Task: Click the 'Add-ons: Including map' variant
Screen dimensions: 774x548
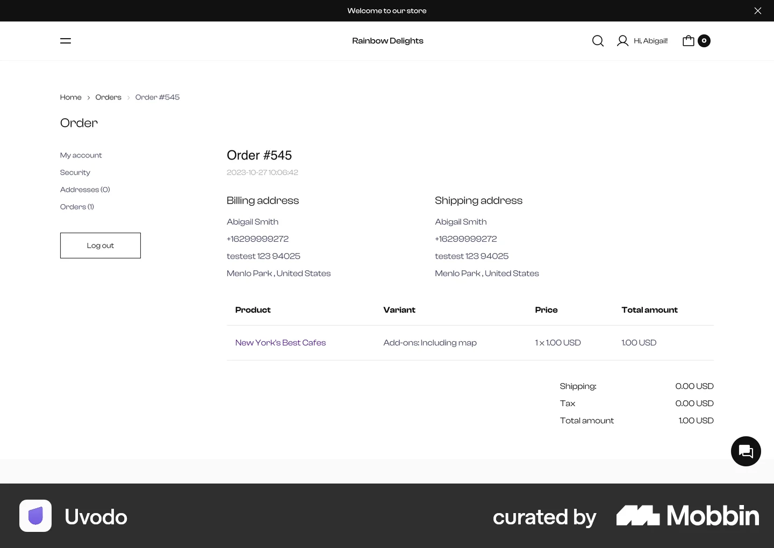Action: pos(430,343)
